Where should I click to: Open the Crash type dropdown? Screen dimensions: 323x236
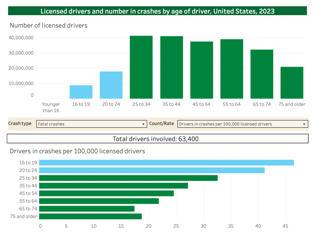point(91,124)
